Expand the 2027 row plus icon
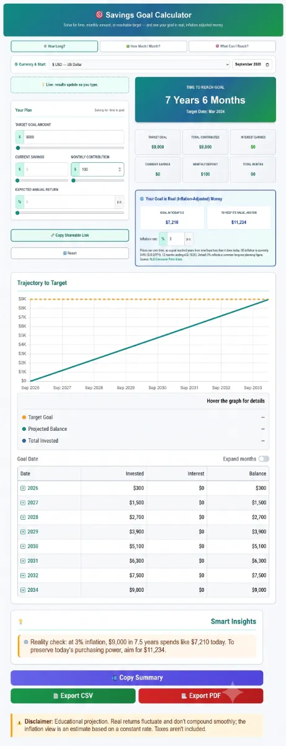Image resolution: width=286 pixels, height=746 pixels. (x=23, y=502)
